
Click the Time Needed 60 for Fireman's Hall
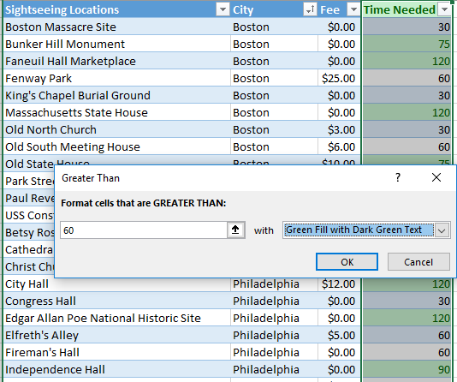coord(407,352)
